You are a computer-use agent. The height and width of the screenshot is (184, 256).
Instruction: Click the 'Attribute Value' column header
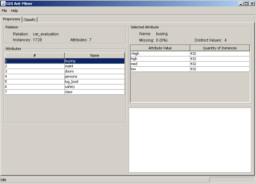[x=160, y=48]
